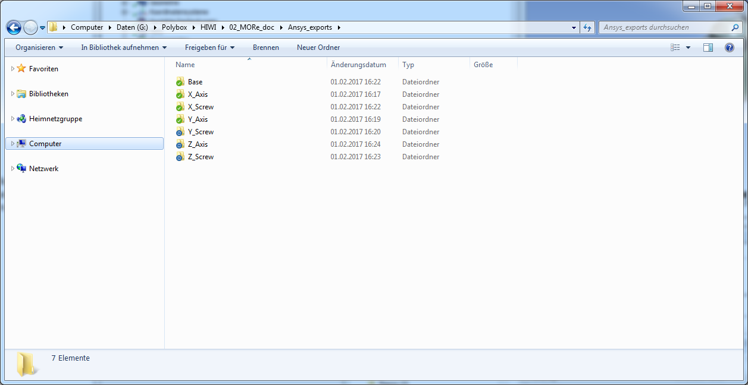Select Favoriten in navigation pane
This screenshot has height=385, width=748.
[x=43, y=69]
